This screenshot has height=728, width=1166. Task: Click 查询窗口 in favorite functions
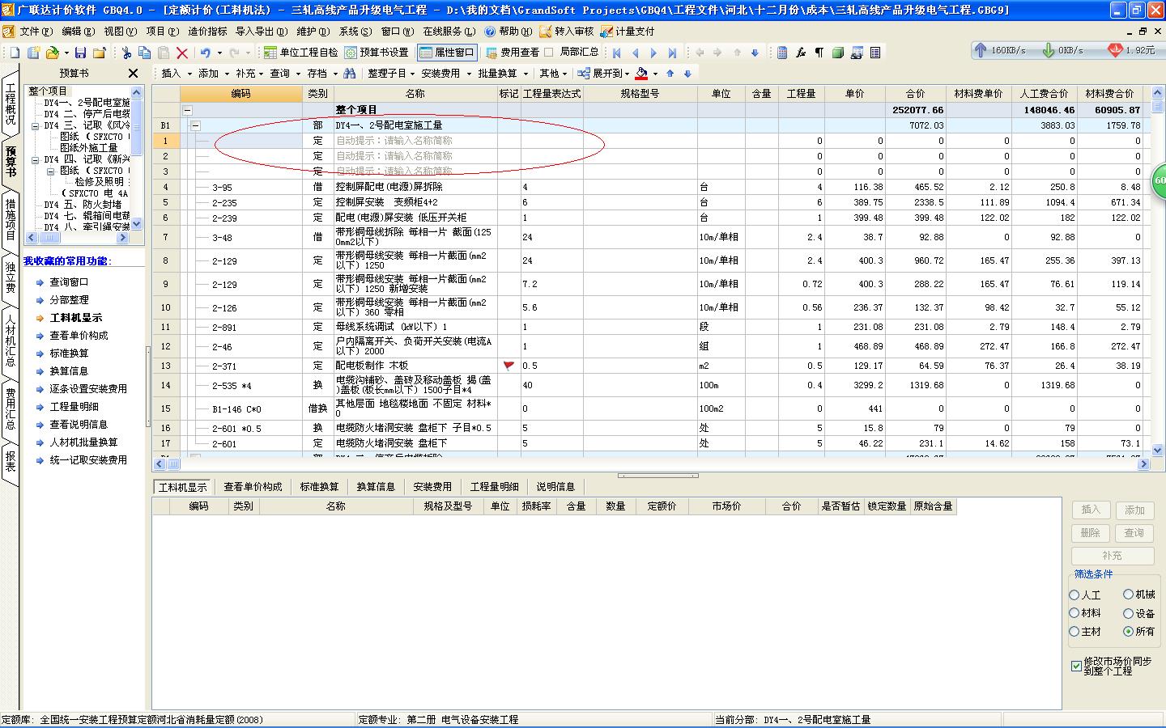(x=69, y=282)
